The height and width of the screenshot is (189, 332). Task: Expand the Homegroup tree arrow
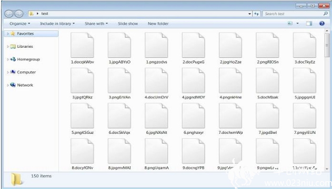[8, 59]
